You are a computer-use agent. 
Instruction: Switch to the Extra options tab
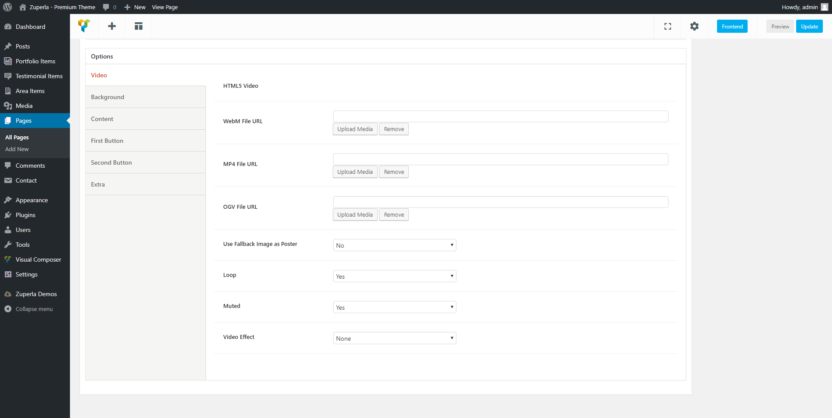click(x=146, y=184)
